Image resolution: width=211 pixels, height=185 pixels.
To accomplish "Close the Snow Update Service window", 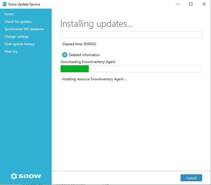I will tap(204, 4).
